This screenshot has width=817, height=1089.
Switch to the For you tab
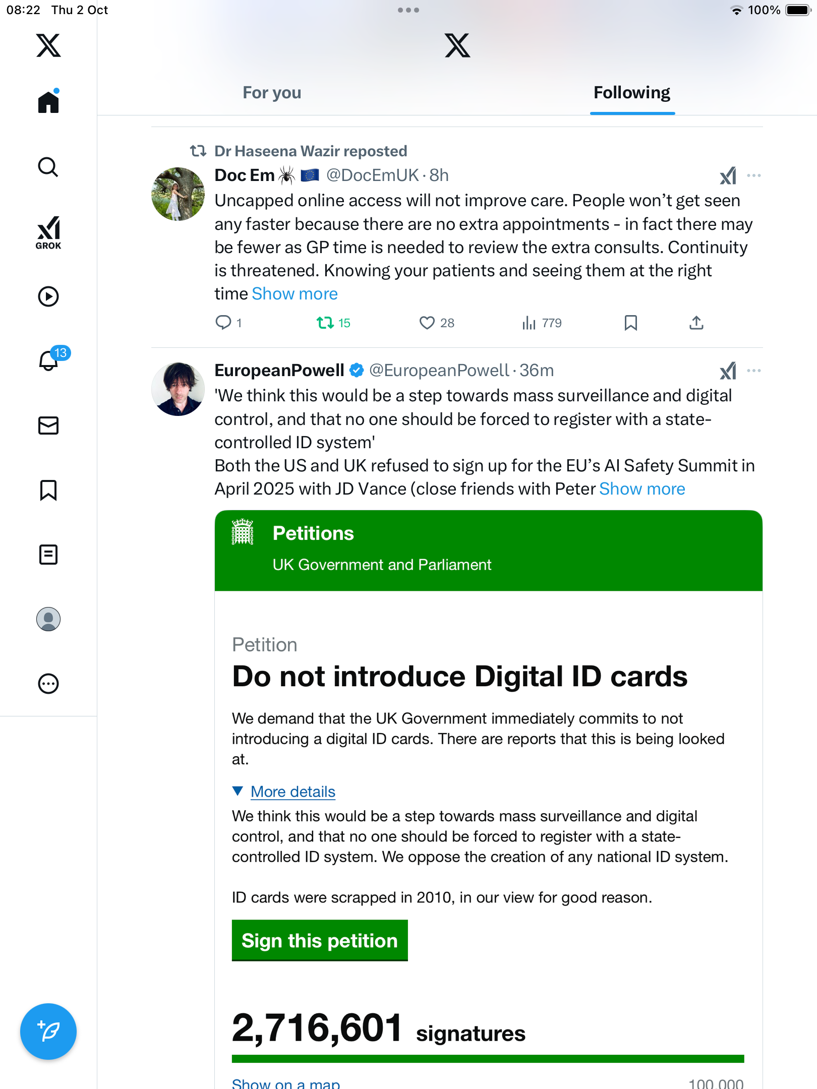pos(272,93)
